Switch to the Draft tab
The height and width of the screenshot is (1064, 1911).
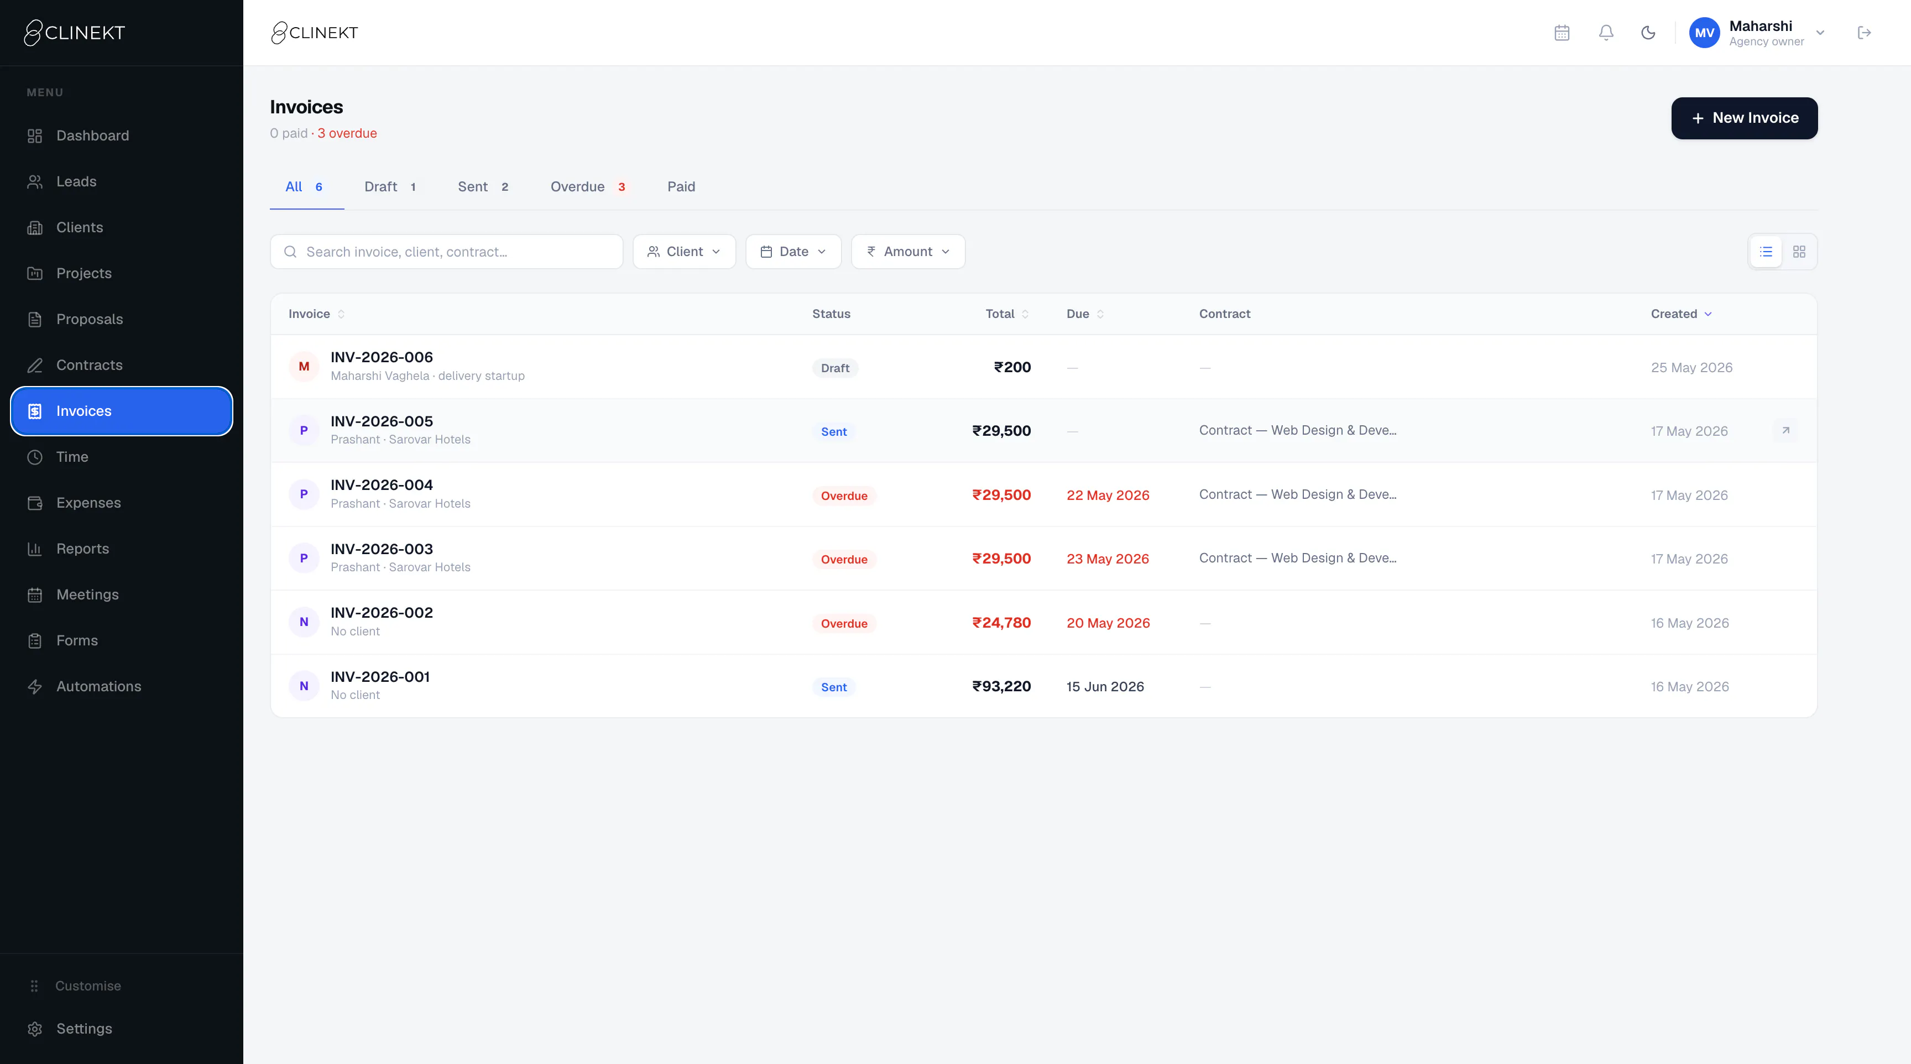pyautogui.click(x=390, y=187)
